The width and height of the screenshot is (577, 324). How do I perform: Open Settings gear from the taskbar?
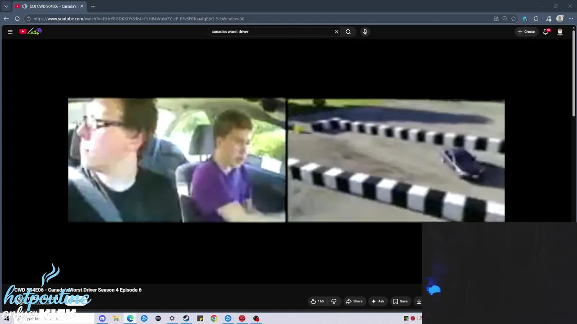point(172,319)
